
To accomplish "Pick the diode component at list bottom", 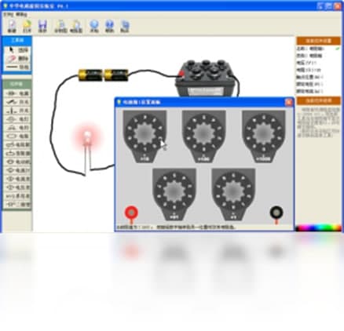I will [17, 205].
